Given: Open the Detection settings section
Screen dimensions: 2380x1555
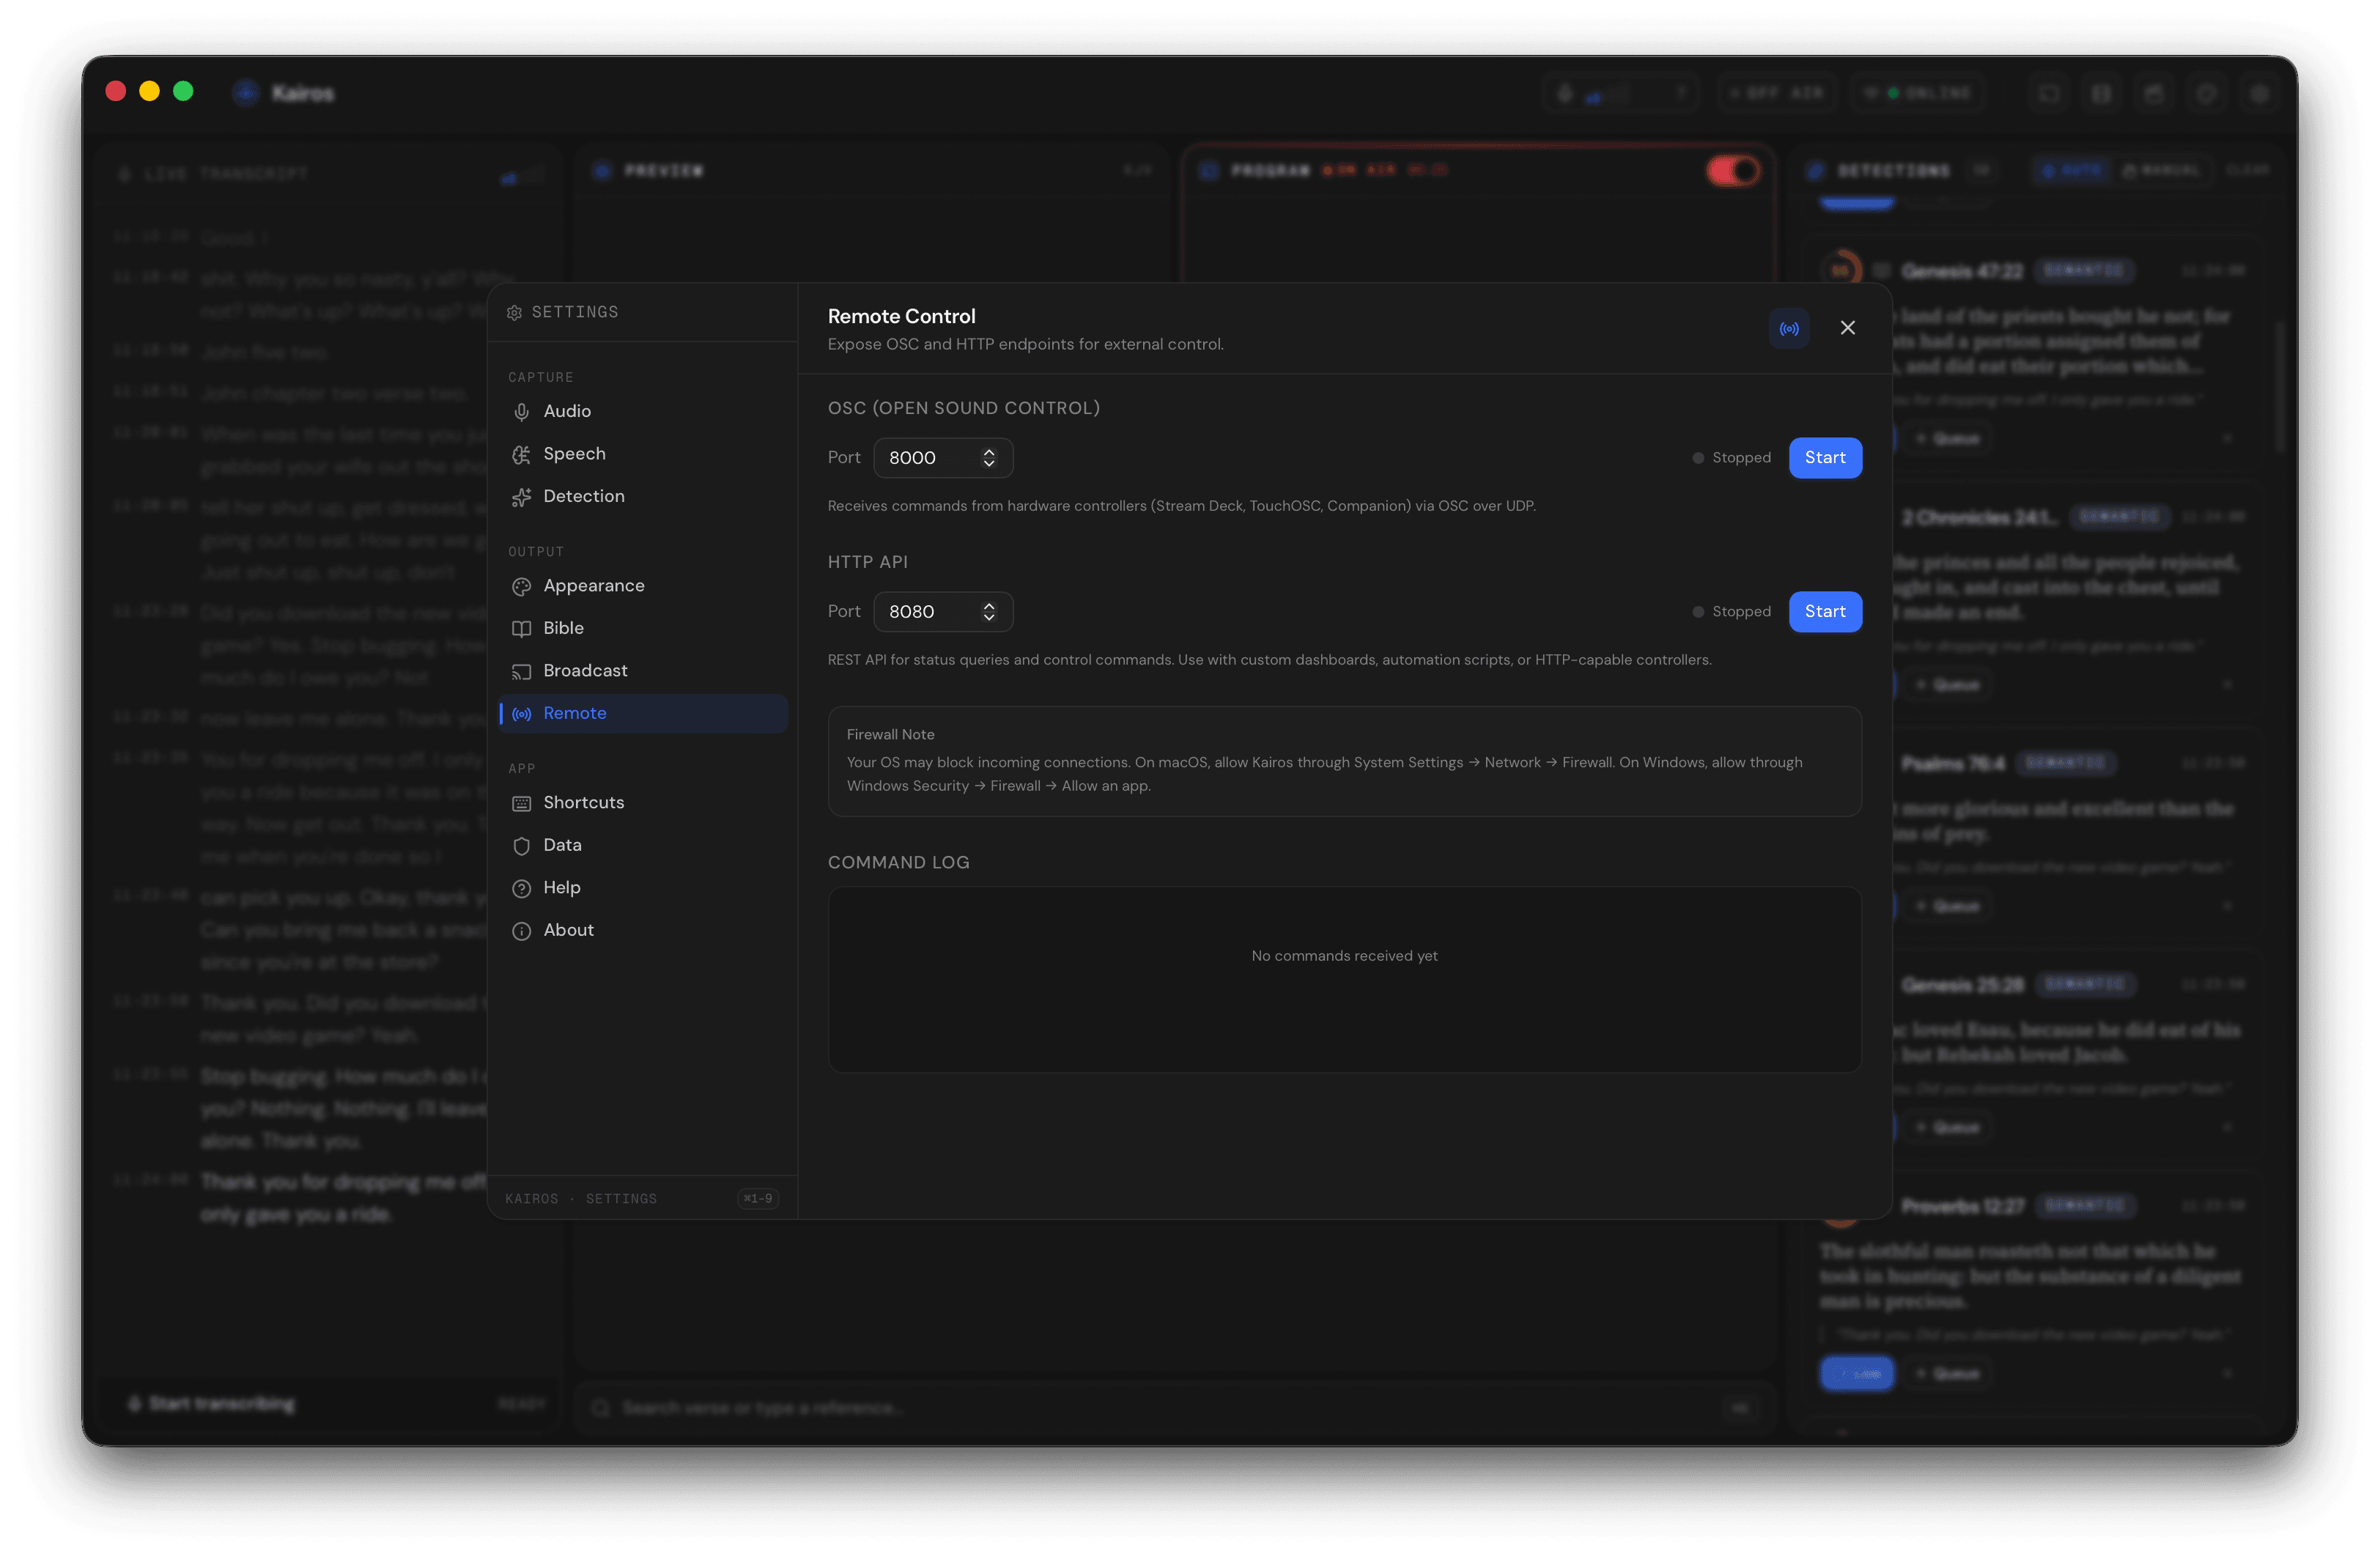Looking at the screenshot, I should coord(643,496).
